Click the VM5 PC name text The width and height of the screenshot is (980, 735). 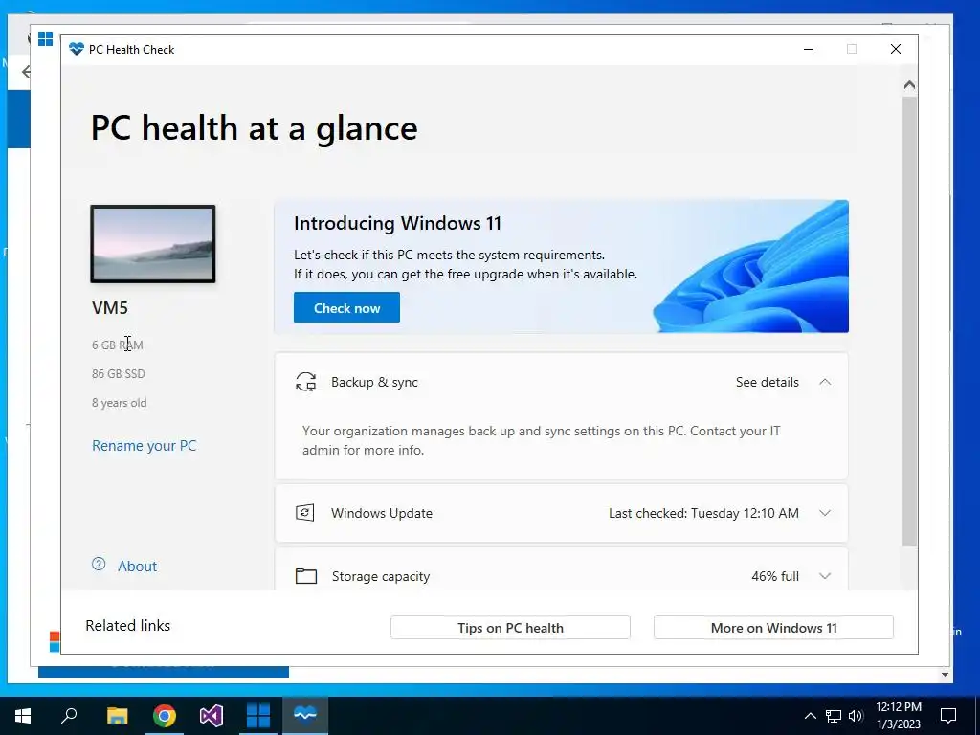(110, 308)
